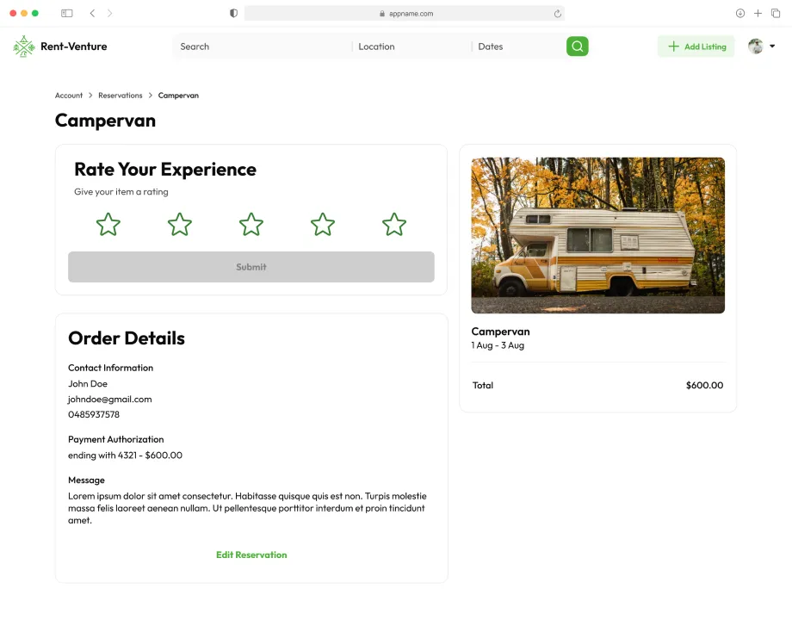Open browser downloads icon
This screenshot has height=620, width=792.
(740, 13)
